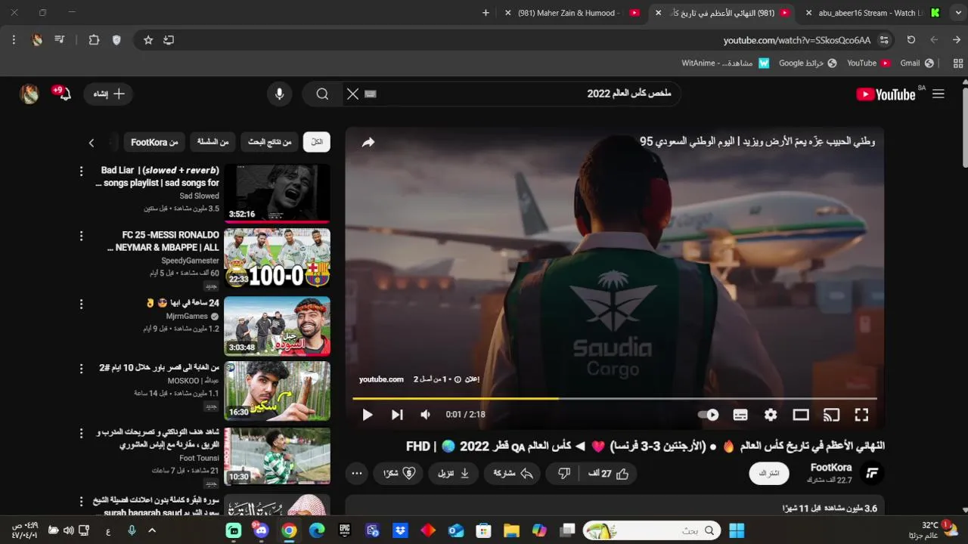Like the video with 27 ألف
Viewport: 968px width, 544px height.
(x=609, y=474)
